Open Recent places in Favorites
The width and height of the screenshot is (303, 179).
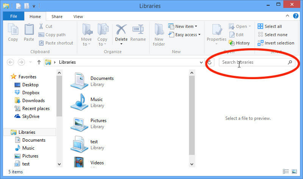point(32,109)
